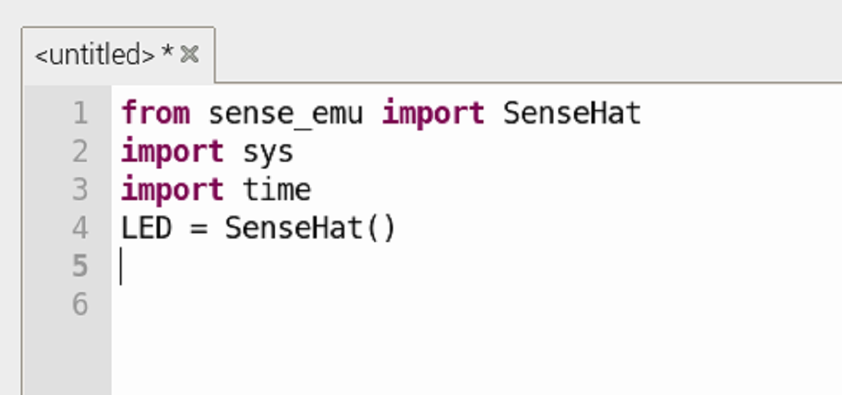The width and height of the screenshot is (842, 395).
Task: Place cursor on the word 'sys'
Action: pos(268,153)
